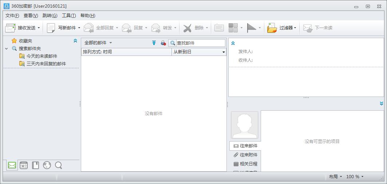Select the 往来附件 tab
This screenshot has width=387, height=184.
point(246,155)
